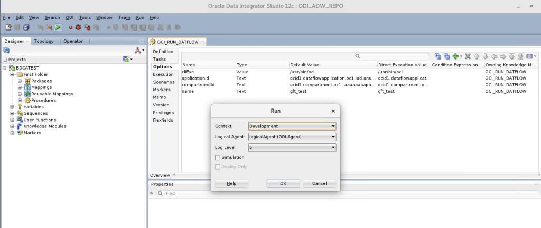Open the Tools menu
Screen dimensions: 541x228
[x=85, y=17]
